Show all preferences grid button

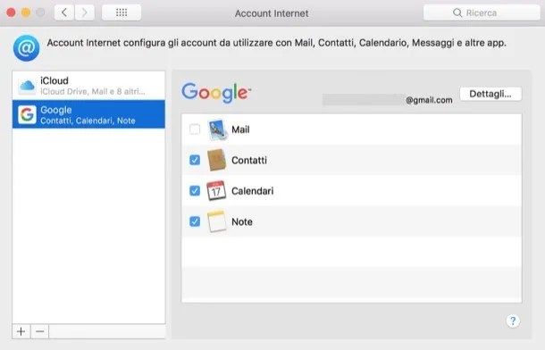tap(122, 12)
